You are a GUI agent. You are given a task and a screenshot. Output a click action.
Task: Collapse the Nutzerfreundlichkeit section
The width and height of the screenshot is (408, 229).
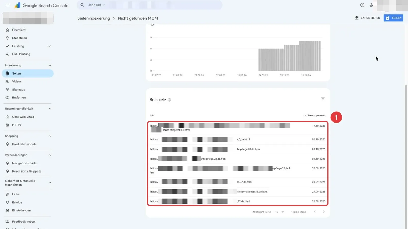click(50, 109)
